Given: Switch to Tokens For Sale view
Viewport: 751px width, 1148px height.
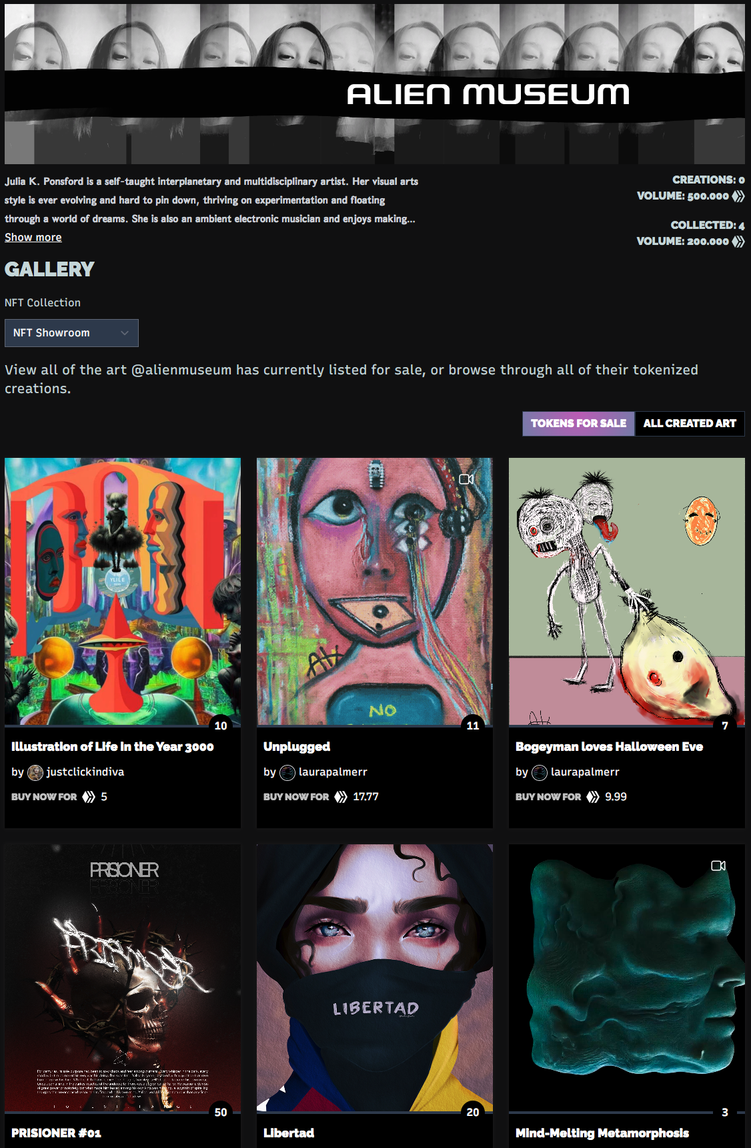Looking at the screenshot, I should [578, 423].
